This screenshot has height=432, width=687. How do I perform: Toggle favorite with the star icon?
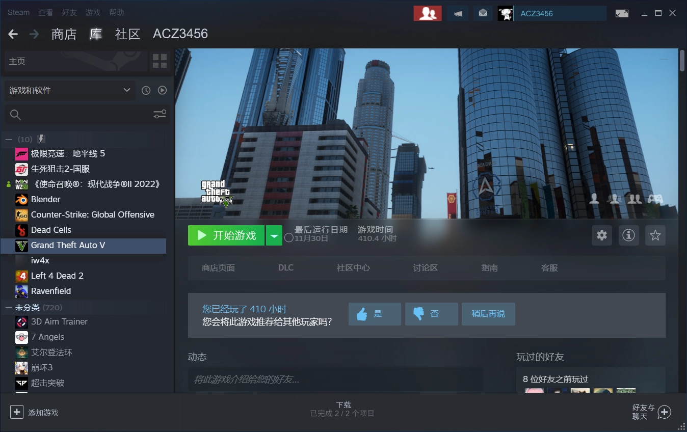click(655, 235)
